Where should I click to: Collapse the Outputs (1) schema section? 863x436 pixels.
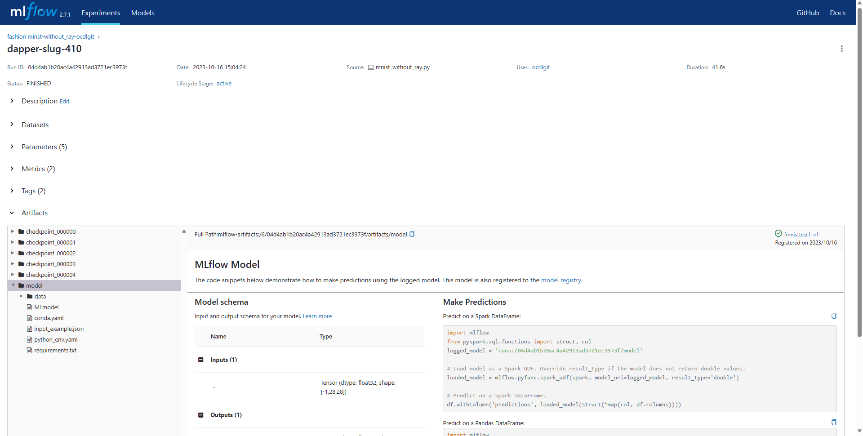(201, 415)
